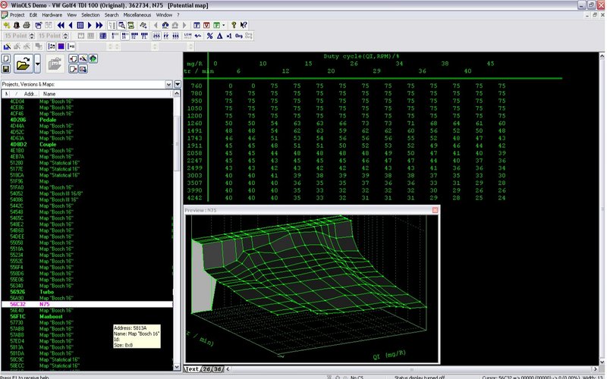
Task: Go to next map with right arrow
Action: point(90,25)
